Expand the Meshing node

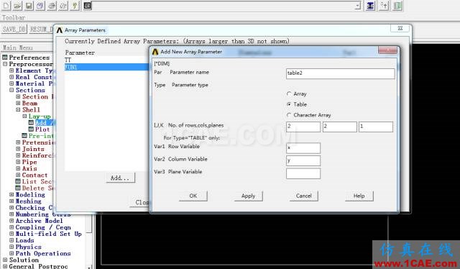pyautogui.click(x=11, y=201)
